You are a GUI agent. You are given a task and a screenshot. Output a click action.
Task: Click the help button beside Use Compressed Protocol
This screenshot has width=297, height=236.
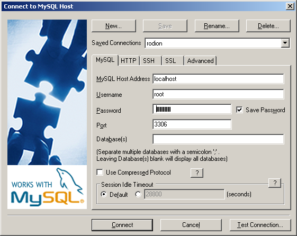(197, 173)
